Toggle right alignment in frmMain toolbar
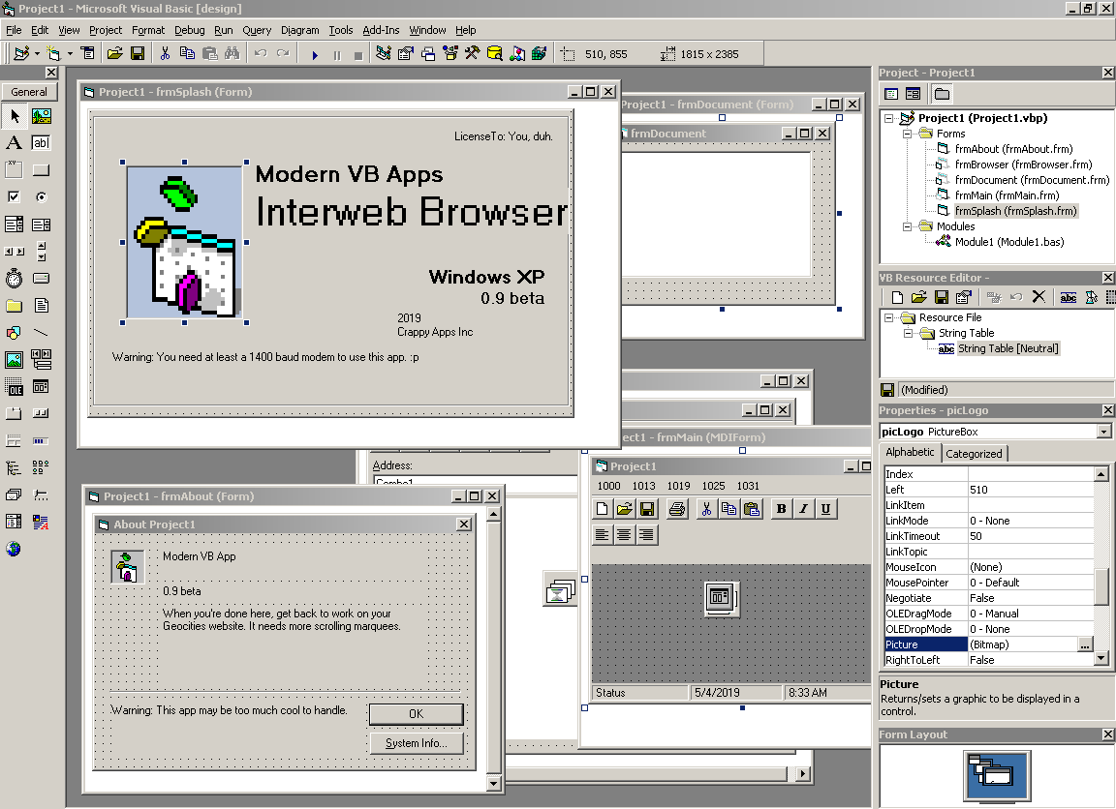Screen dimensions: 1116x809 point(646,534)
